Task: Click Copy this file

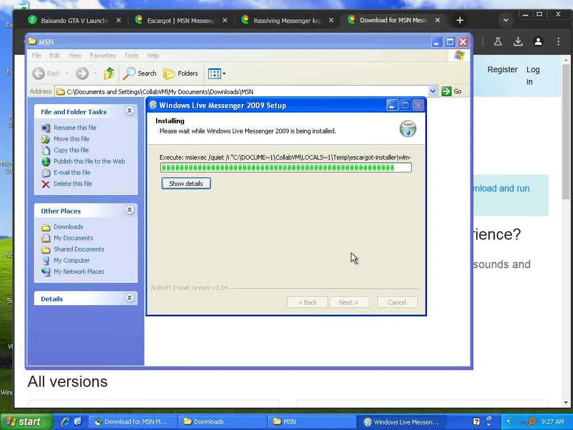Action: pos(71,150)
